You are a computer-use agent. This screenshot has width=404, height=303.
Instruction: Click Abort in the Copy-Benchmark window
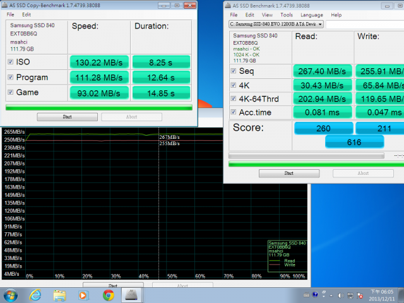(x=132, y=117)
